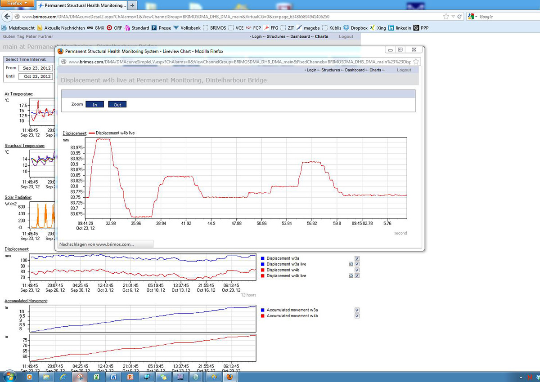Open PowerPoint from the taskbar
The width and height of the screenshot is (540, 382).
click(x=130, y=377)
